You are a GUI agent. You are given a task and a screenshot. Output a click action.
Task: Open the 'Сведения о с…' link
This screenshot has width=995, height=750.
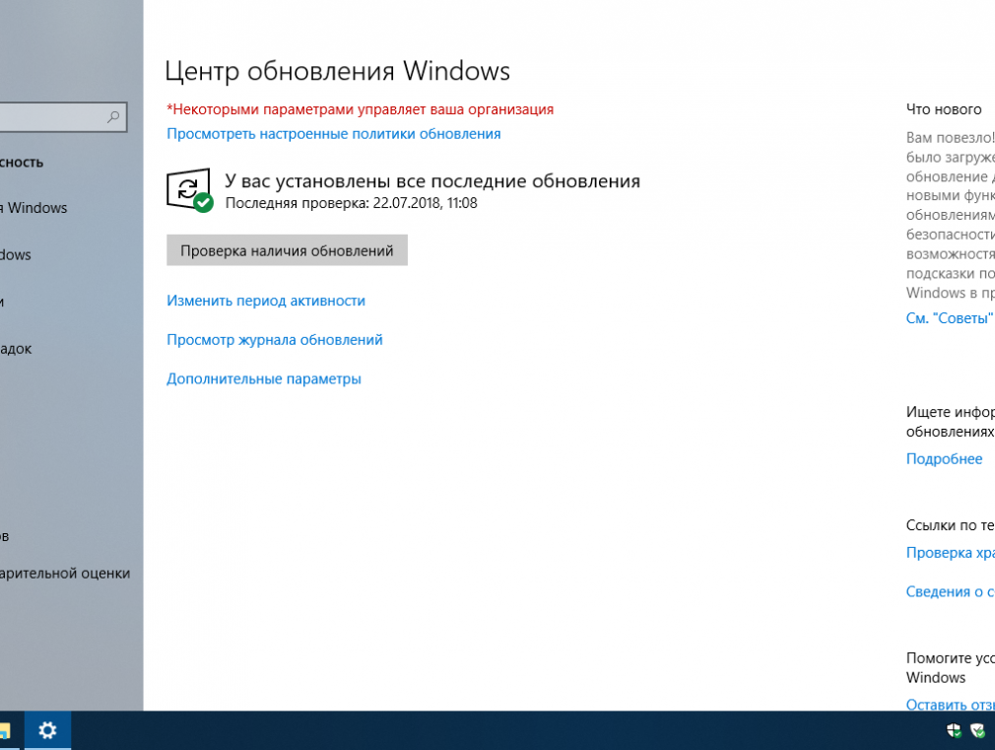pyautogui.click(x=951, y=592)
